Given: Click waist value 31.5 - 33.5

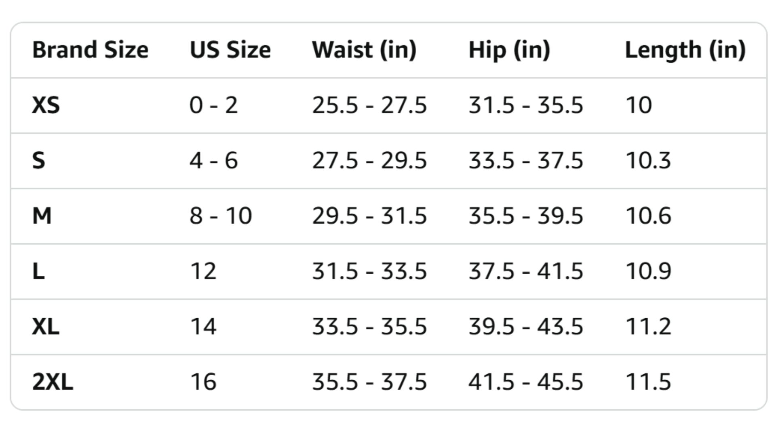Looking at the screenshot, I should point(369,271).
